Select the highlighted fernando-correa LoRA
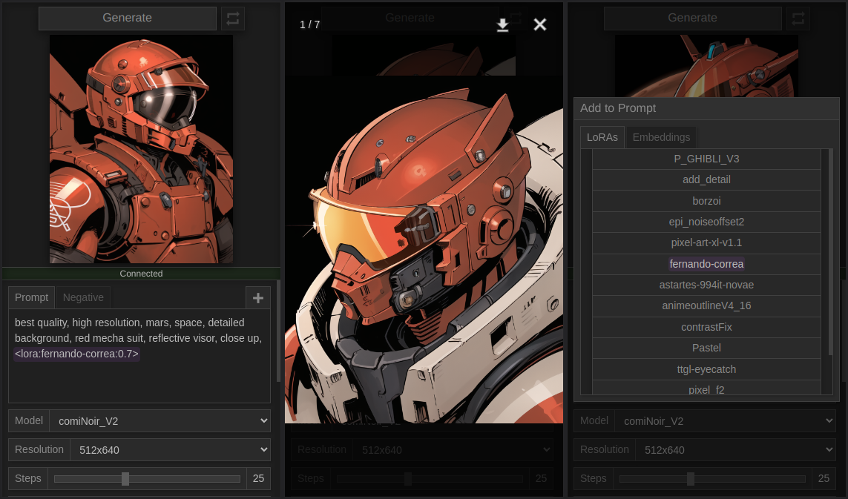The width and height of the screenshot is (848, 499). [x=706, y=264]
